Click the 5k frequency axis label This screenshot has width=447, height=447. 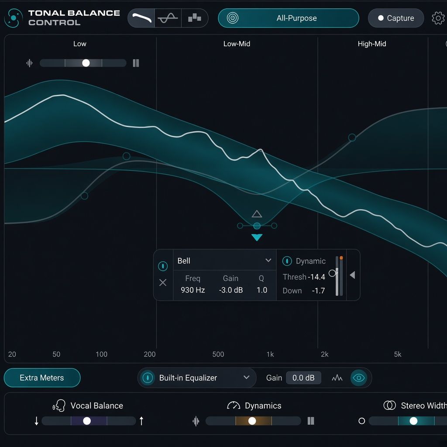tap(397, 354)
